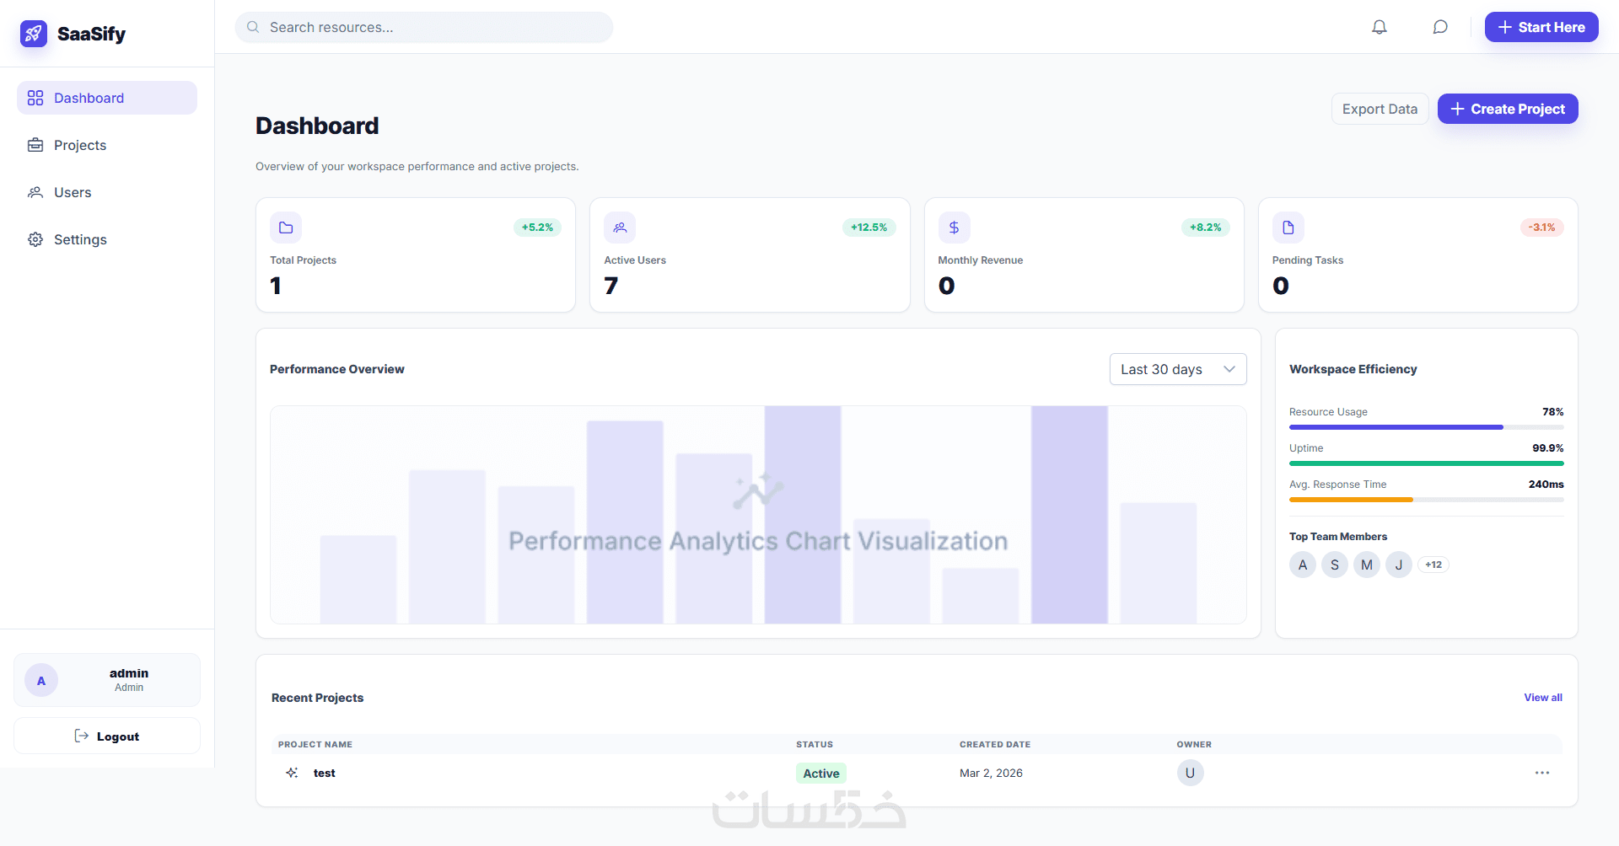The width and height of the screenshot is (1619, 846).
Task: Click the Active status badge
Action: pyautogui.click(x=821, y=774)
